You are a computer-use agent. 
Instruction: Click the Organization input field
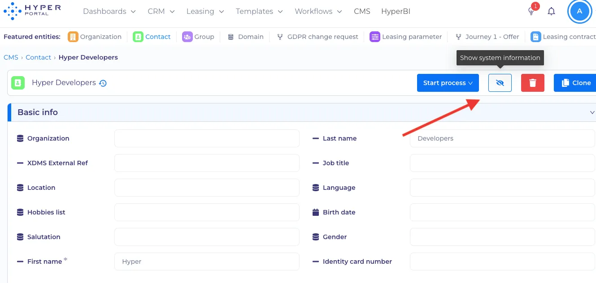(207, 138)
